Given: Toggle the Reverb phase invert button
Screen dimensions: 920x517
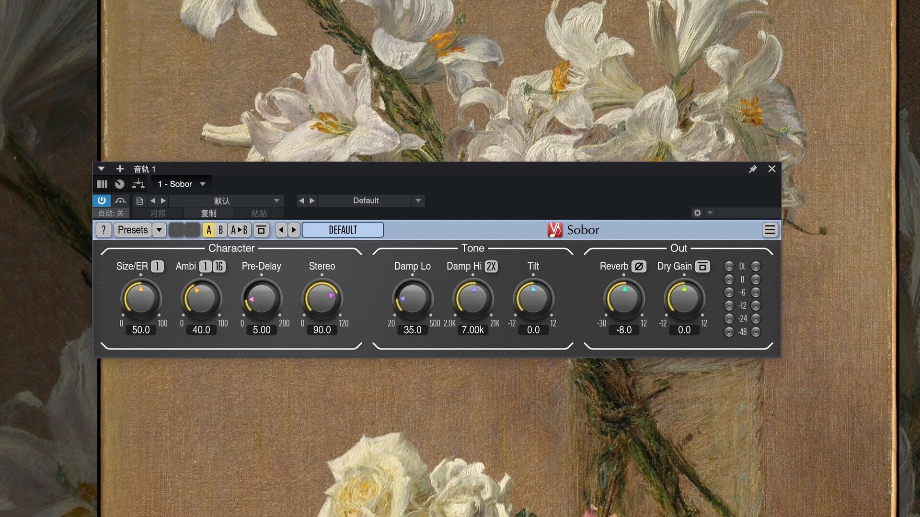Looking at the screenshot, I should pos(639,266).
